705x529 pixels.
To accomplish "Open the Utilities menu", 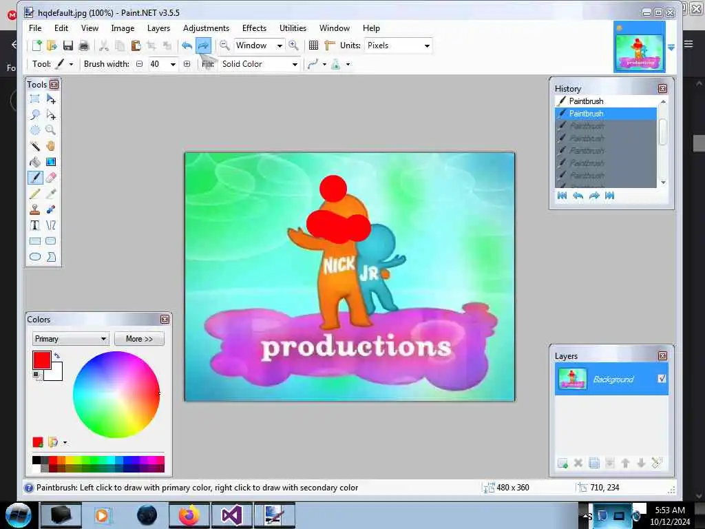I will pos(293,28).
